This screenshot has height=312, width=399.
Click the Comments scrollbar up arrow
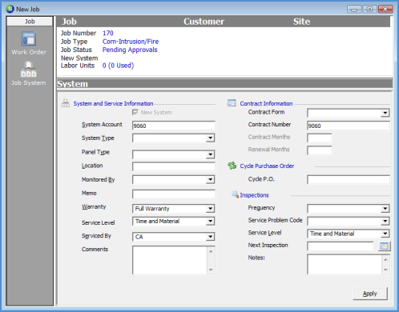[x=211, y=251]
